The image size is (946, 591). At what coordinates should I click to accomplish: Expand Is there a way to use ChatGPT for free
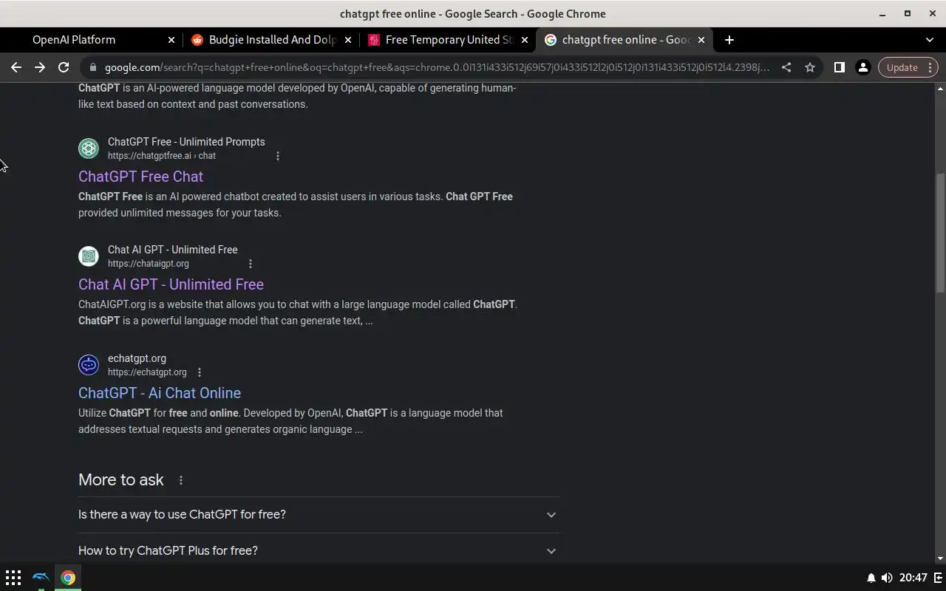(x=319, y=515)
